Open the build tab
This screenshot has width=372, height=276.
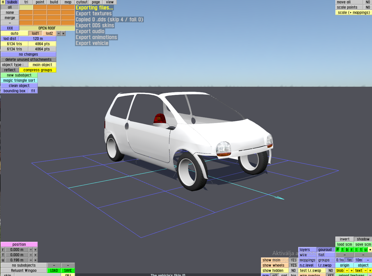coord(54,2)
